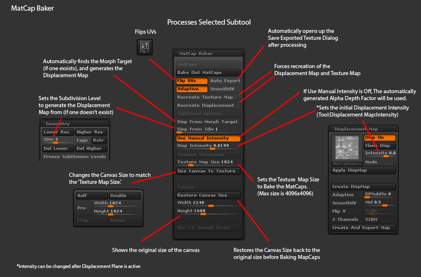Toggle the Flip UVs button
Viewport: 421px width, 277px height.
[192, 81]
